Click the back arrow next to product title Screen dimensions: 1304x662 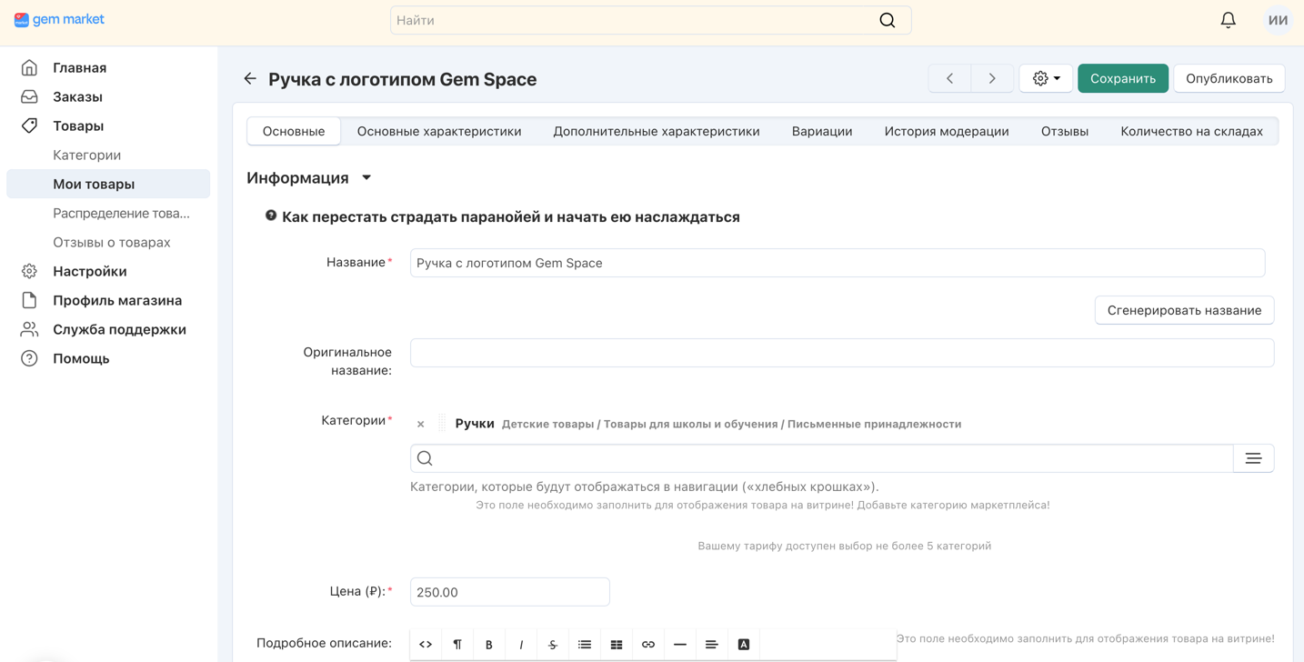[250, 79]
